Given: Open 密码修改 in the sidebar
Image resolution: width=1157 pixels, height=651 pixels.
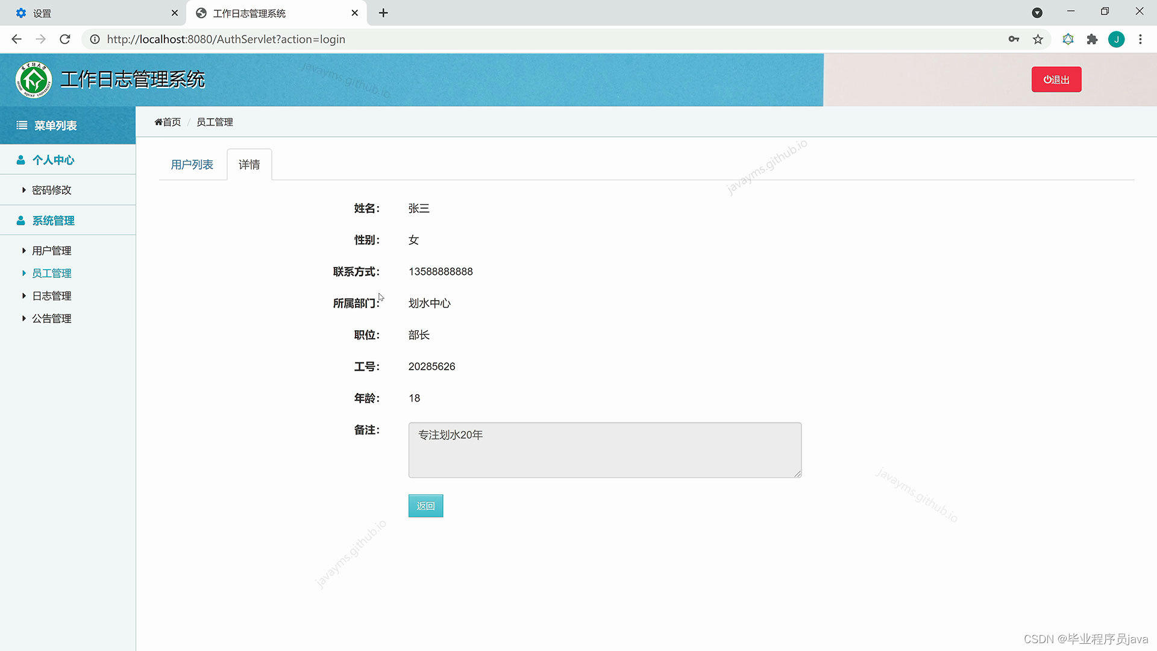Looking at the screenshot, I should click(x=52, y=190).
